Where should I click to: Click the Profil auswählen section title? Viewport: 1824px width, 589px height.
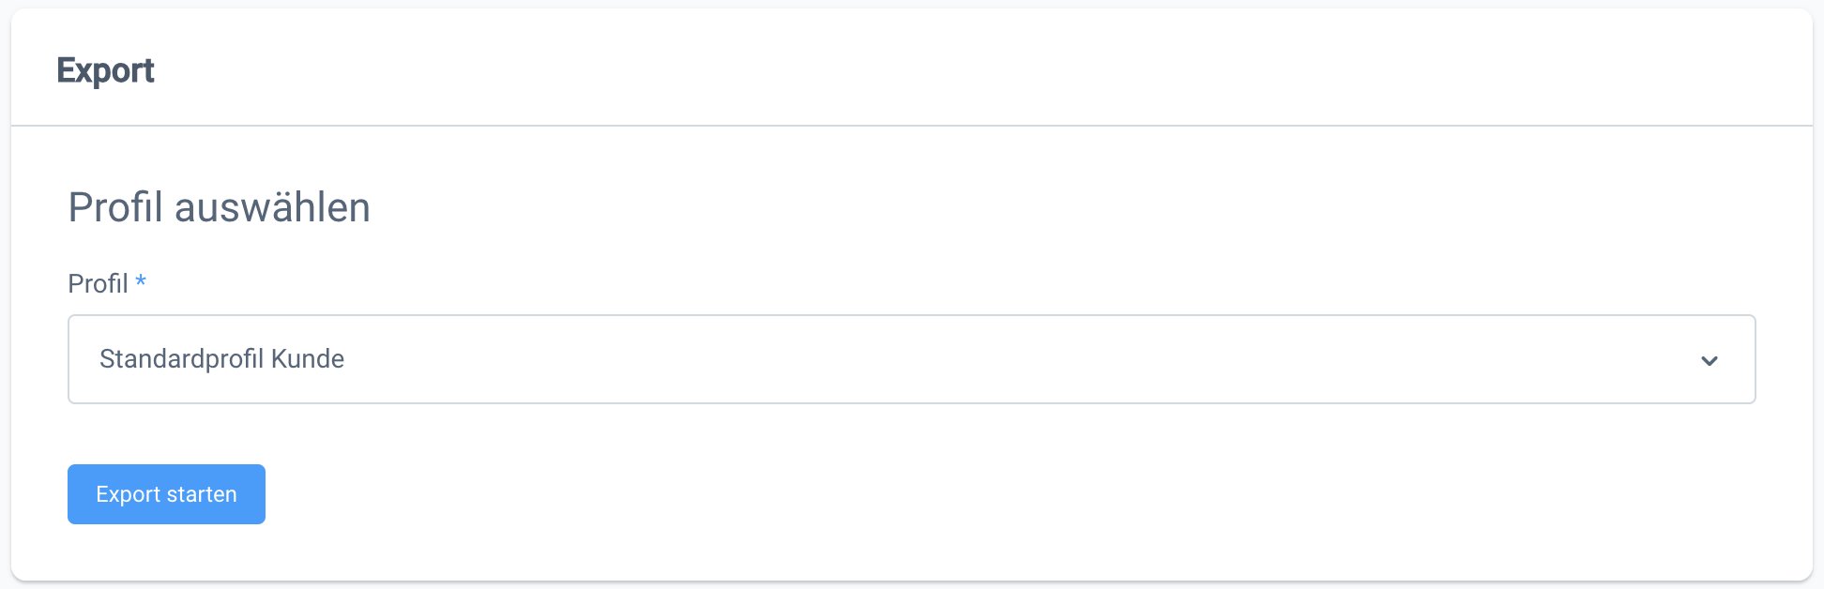point(219,206)
